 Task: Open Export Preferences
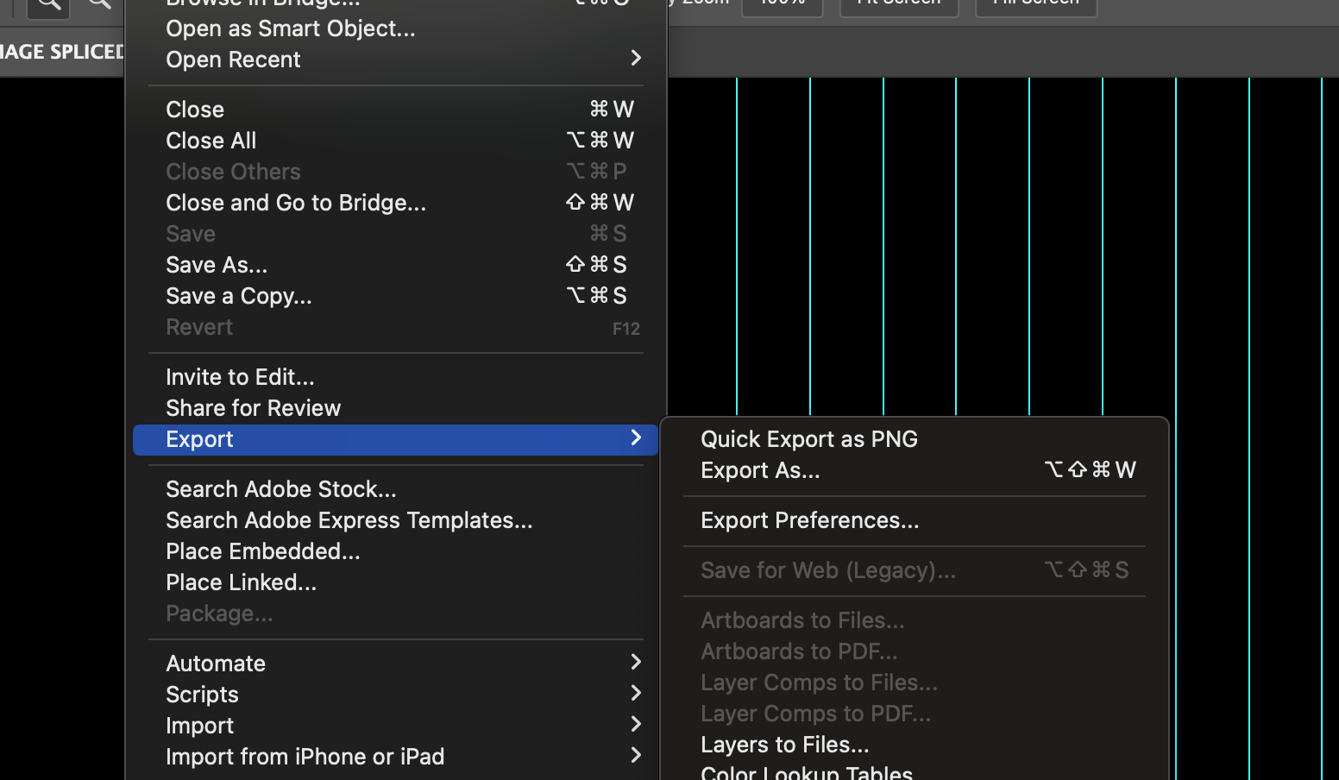(x=809, y=519)
